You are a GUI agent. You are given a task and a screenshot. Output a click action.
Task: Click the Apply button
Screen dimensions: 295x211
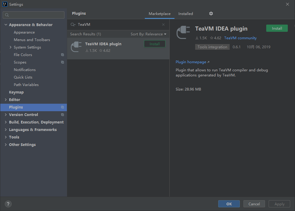point(279,204)
